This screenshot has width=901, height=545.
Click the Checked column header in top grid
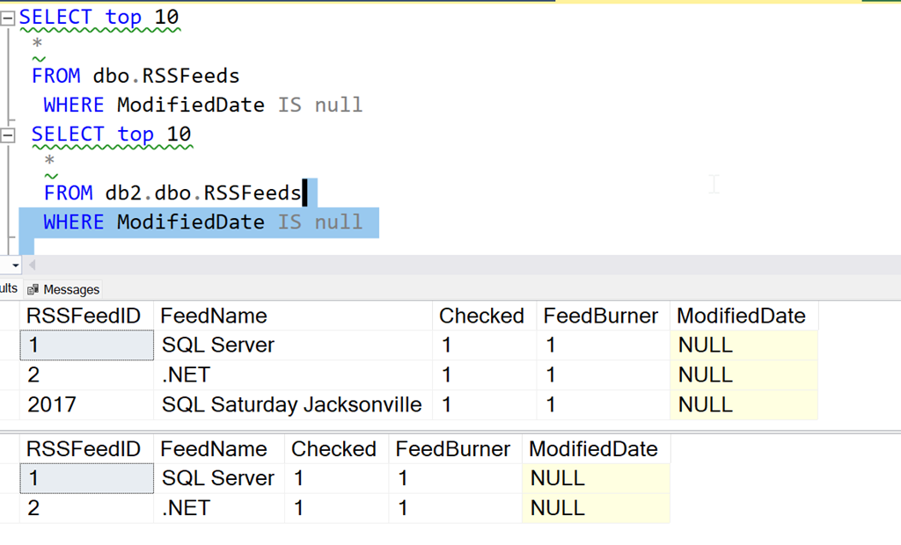click(481, 316)
